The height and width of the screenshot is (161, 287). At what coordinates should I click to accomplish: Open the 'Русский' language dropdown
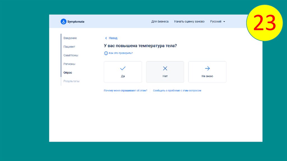coord(217,21)
